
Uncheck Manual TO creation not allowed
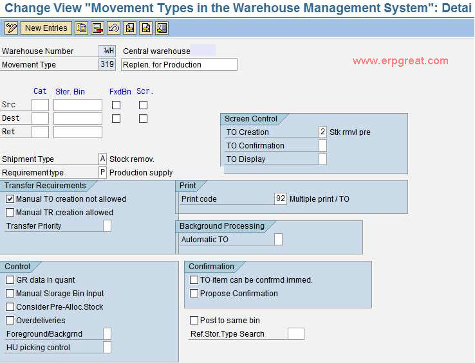tap(10, 199)
